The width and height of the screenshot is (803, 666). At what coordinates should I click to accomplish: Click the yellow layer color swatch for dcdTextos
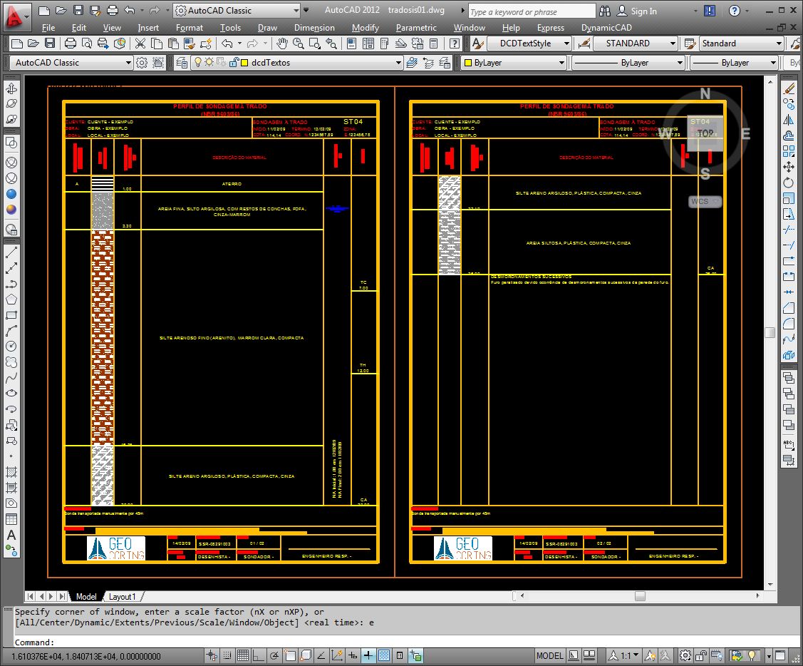click(245, 63)
